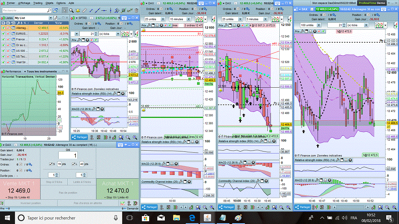
Task: Open the Options menu
Action: (x=61, y=3)
